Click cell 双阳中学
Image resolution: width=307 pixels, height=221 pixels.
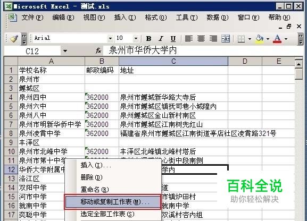42,188
